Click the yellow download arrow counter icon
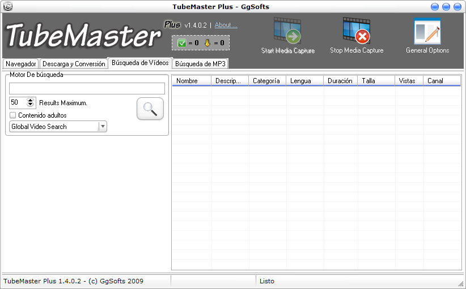The height and width of the screenshot is (289, 466). tap(207, 42)
